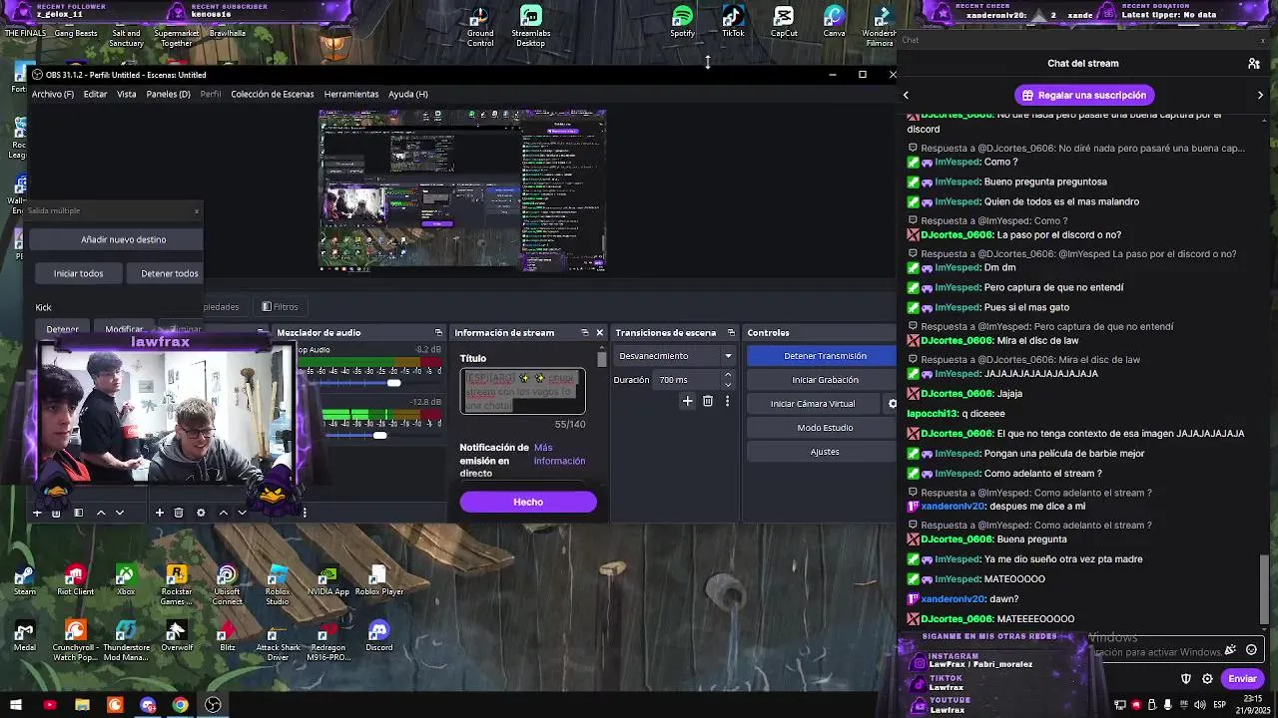Open virtual camera settings gear icon

point(893,404)
